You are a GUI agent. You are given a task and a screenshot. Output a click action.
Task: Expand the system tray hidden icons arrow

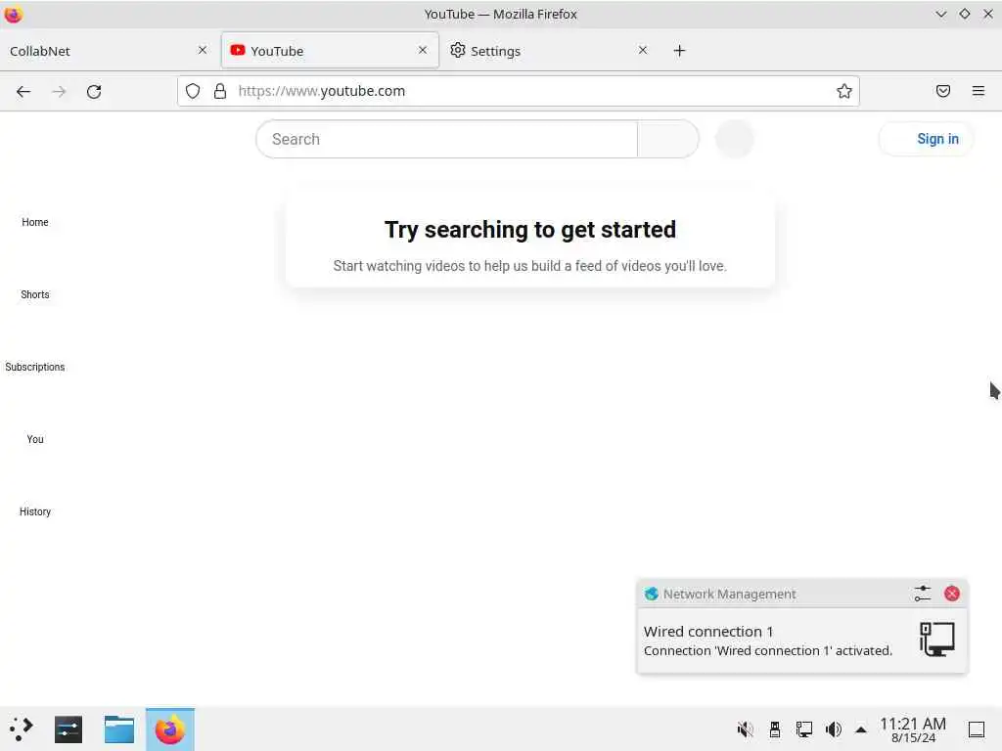[x=861, y=729]
